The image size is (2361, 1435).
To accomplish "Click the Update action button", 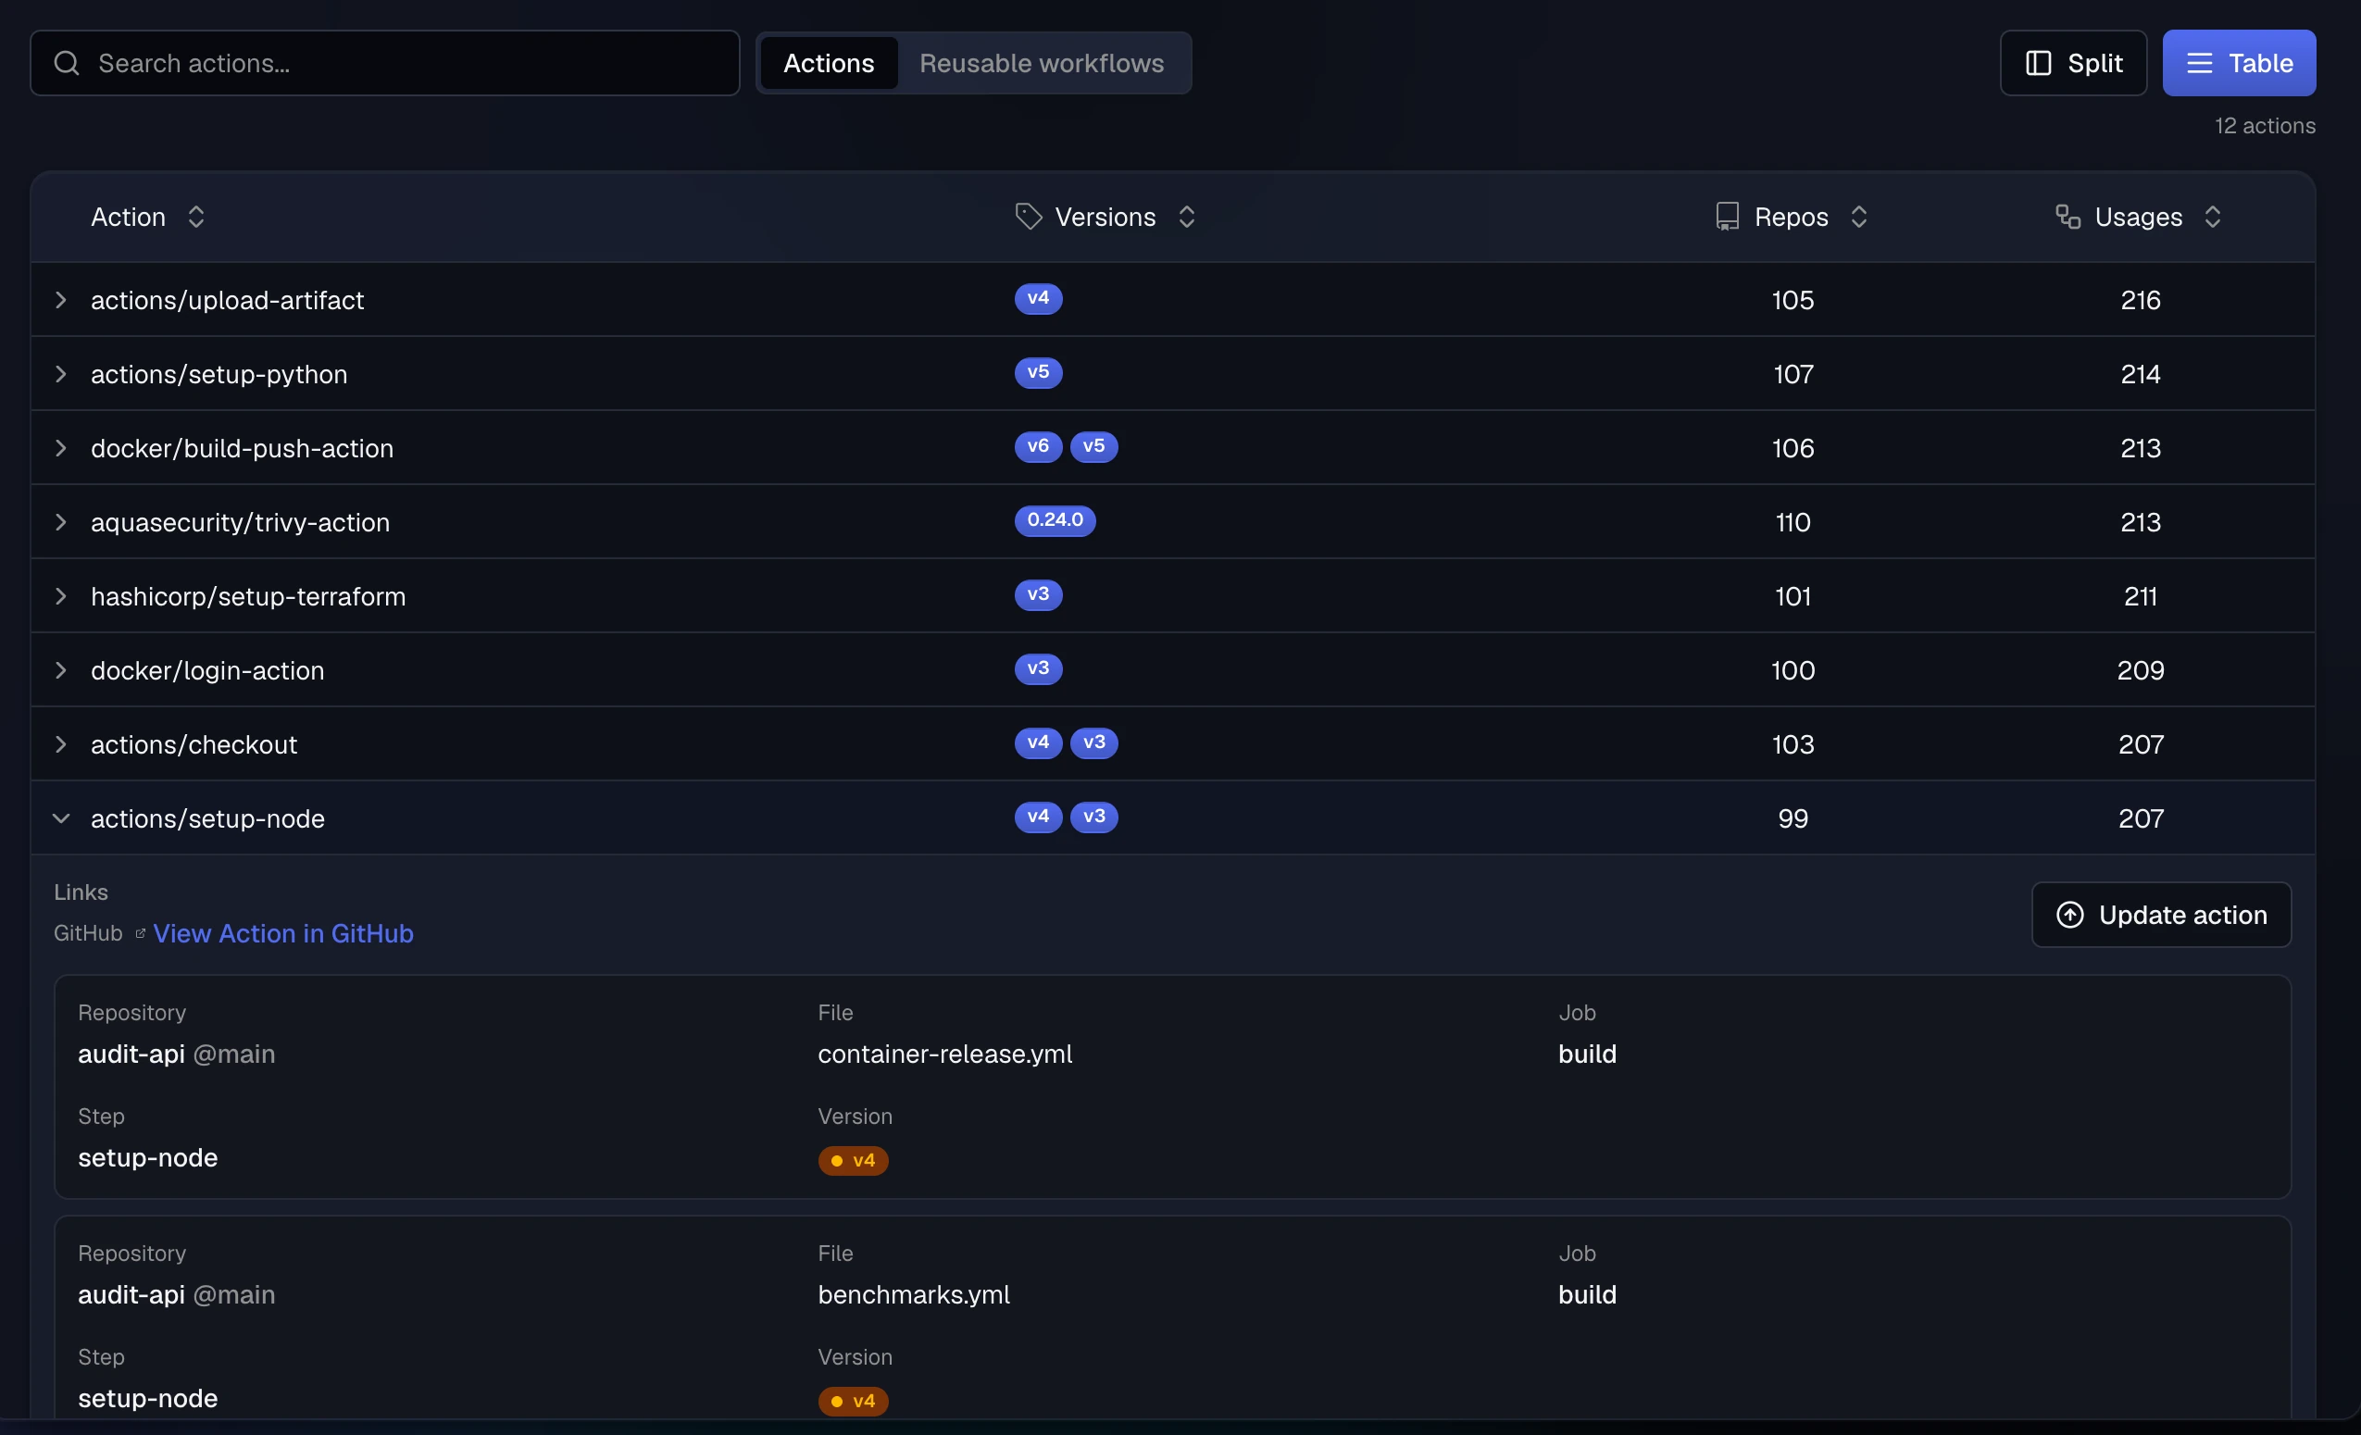I will coord(2161,915).
